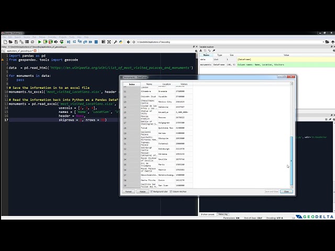
Task: Click the Forward arrow in the toolbar
Action: pos(134,42)
